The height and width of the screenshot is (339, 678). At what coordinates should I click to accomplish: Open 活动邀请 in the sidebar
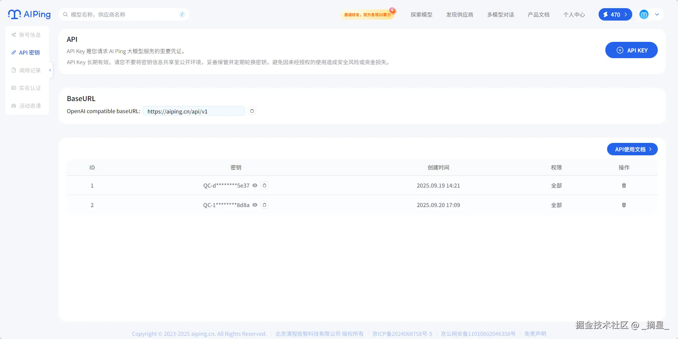27,106
